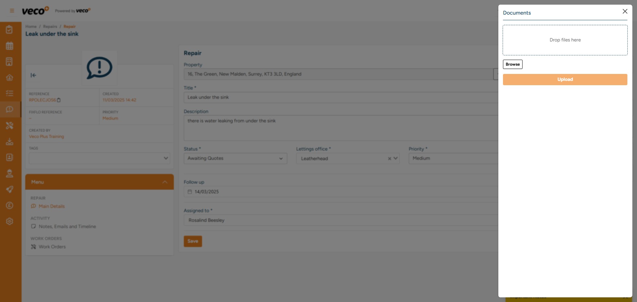Open the contractor worker icon in the sidebar
Image resolution: width=637 pixels, height=302 pixels.
[x=10, y=173]
